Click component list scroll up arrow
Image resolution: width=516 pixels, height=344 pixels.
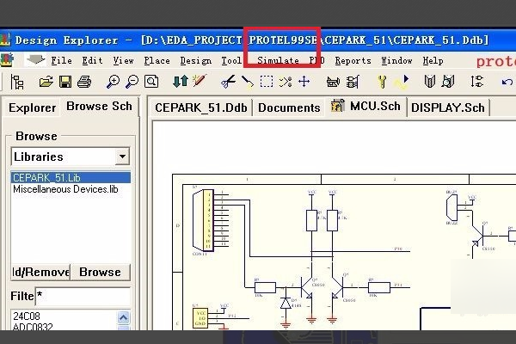point(123,317)
